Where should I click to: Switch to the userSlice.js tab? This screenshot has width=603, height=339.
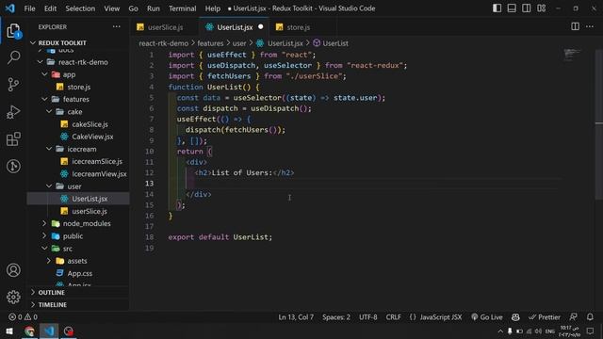coord(165,27)
